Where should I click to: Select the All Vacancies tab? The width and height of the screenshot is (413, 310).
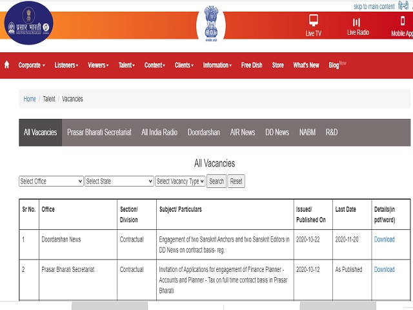(x=40, y=132)
